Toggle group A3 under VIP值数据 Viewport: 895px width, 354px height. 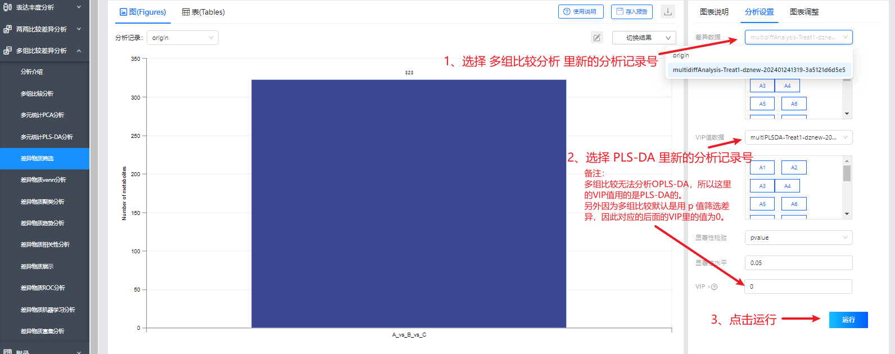(x=762, y=186)
